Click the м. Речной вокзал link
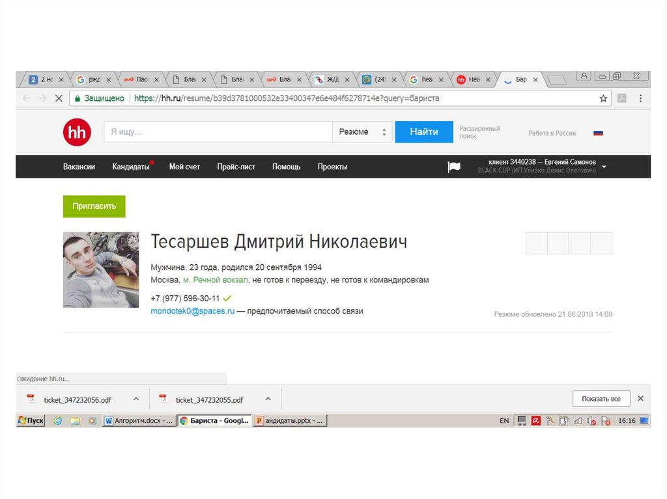Viewport: 667px width, 499px height. 215,280
